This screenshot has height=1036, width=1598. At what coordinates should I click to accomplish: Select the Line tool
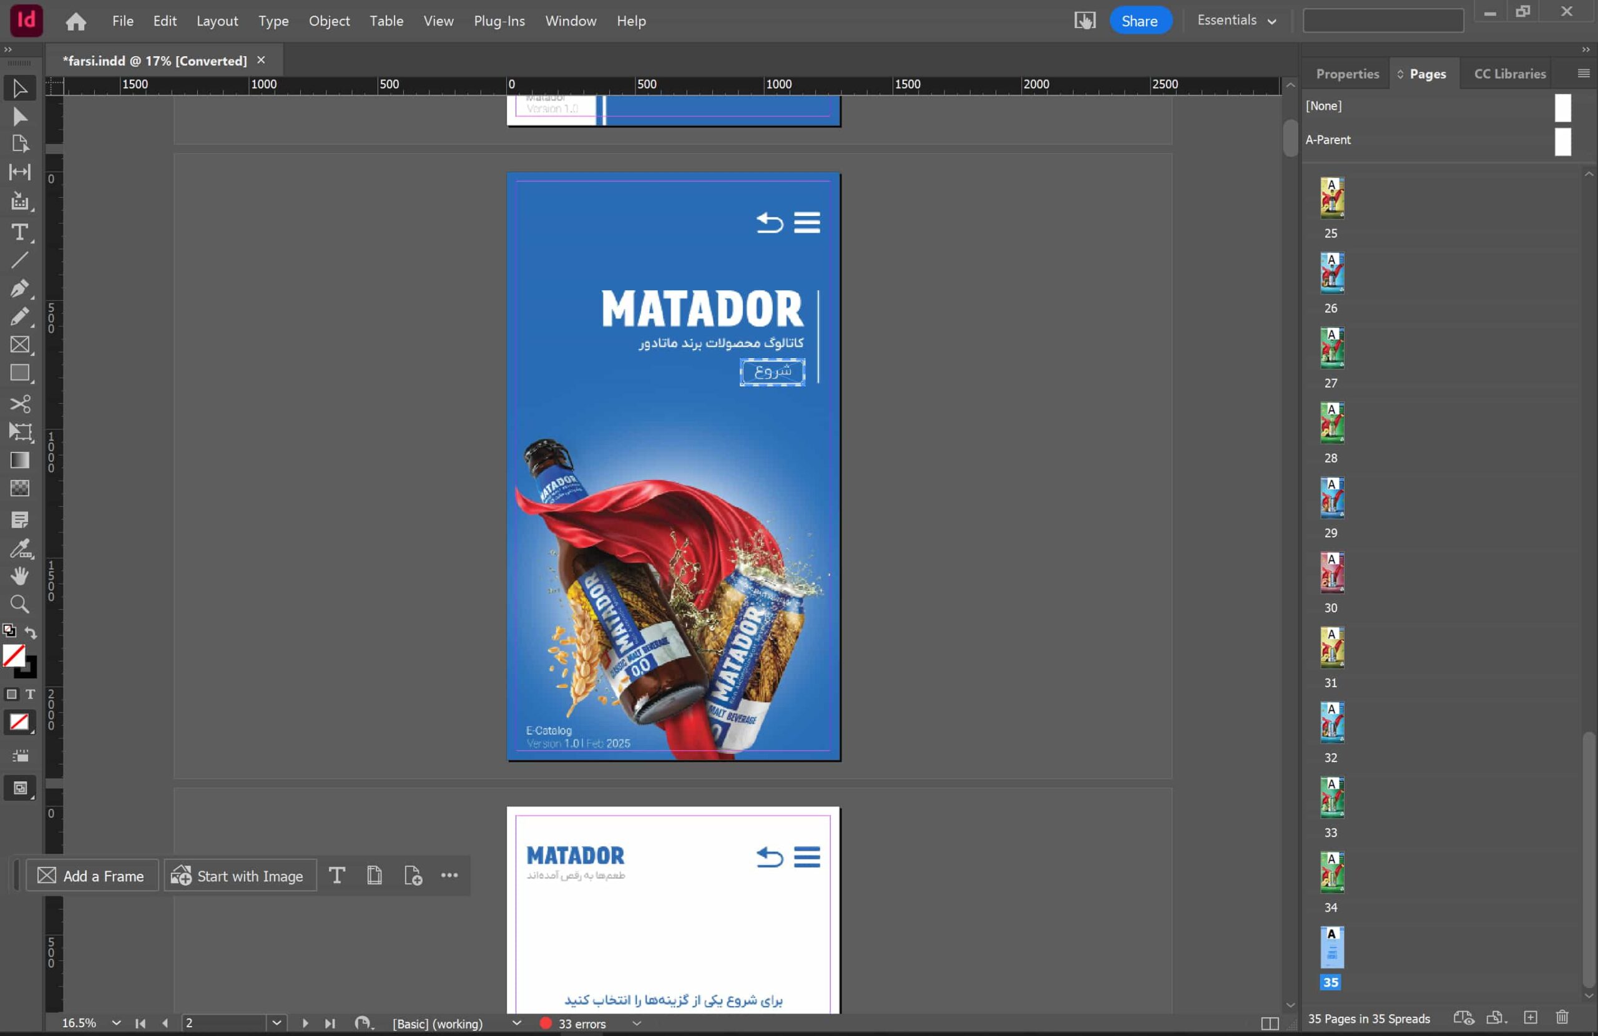pos(19,260)
